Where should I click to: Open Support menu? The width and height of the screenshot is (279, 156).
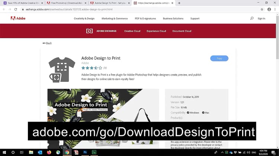pyautogui.click(x=195, y=19)
